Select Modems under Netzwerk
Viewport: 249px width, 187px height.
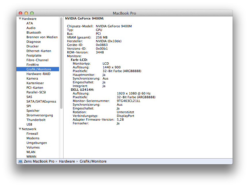coord(33,138)
